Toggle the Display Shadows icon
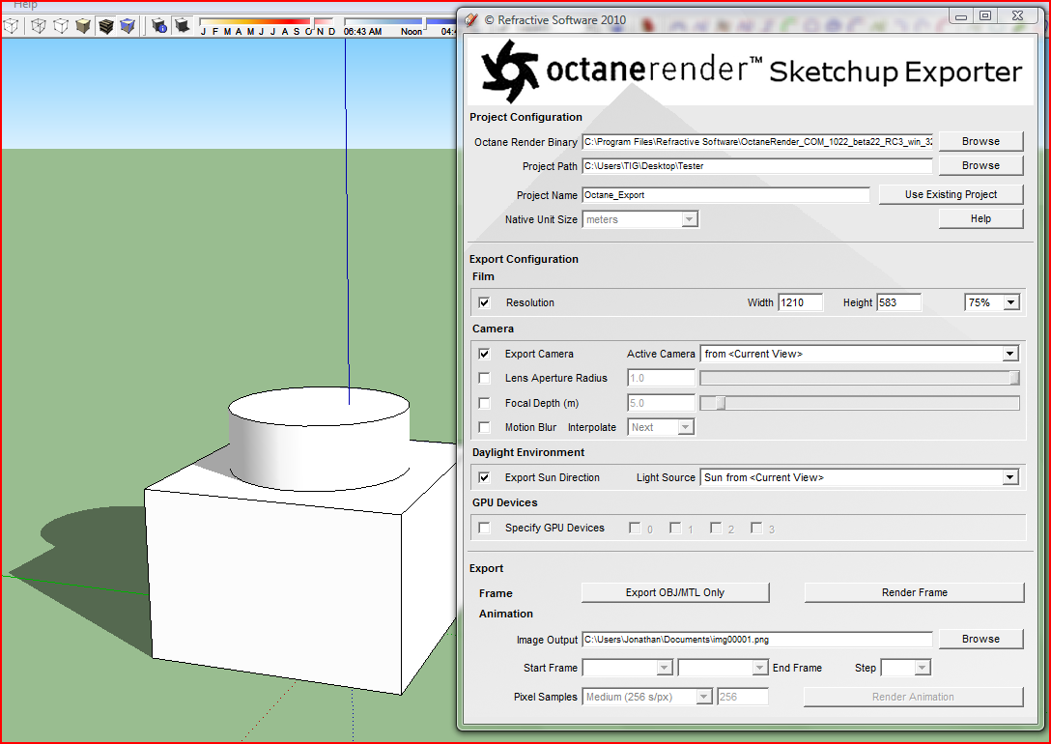 [x=182, y=26]
